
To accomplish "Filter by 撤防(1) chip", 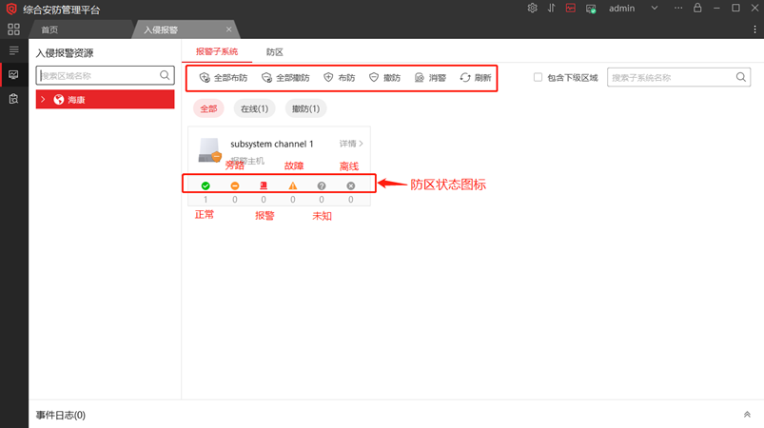I will click(x=306, y=108).
